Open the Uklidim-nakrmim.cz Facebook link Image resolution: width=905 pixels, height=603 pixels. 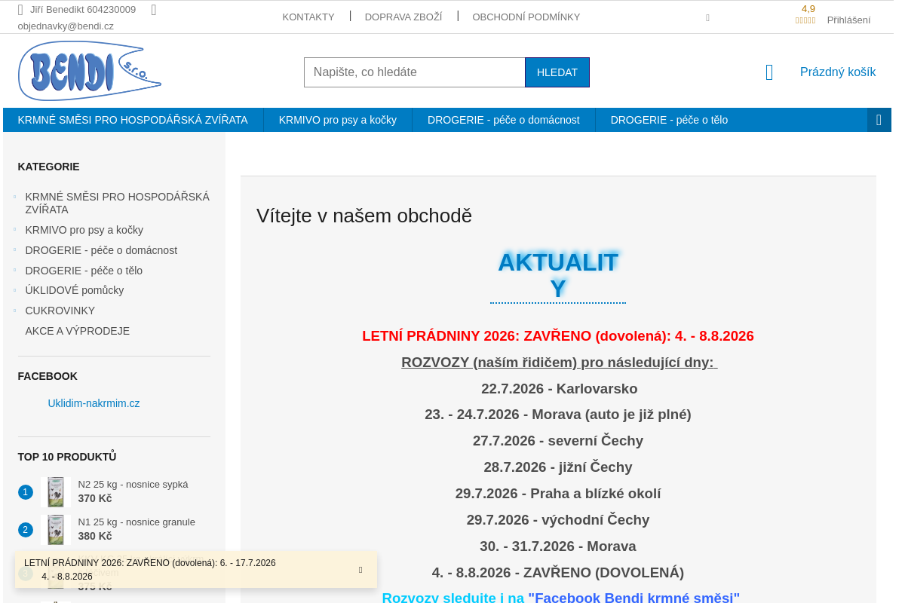pyautogui.click(x=94, y=403)
